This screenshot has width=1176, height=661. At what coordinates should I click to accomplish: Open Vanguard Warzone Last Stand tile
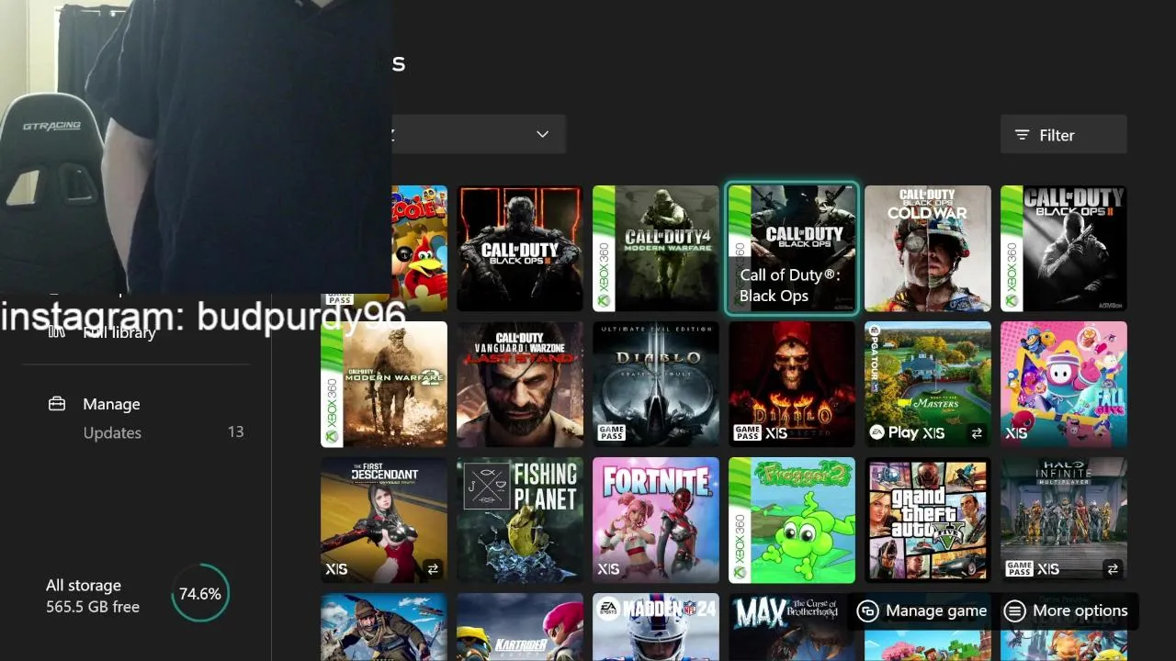coord(520,384)
